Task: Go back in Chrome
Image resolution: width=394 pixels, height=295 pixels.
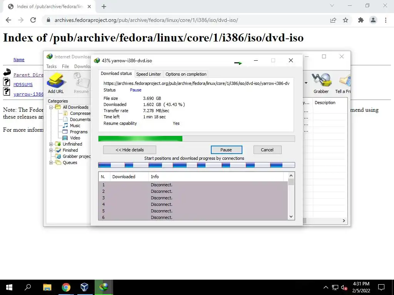Action: click(x=8, y=20)
